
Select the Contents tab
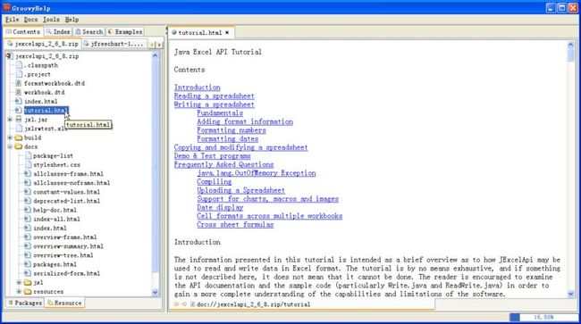coord(23,32)
